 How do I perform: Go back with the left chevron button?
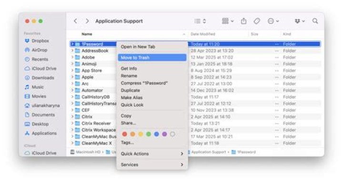click(75, 21)
